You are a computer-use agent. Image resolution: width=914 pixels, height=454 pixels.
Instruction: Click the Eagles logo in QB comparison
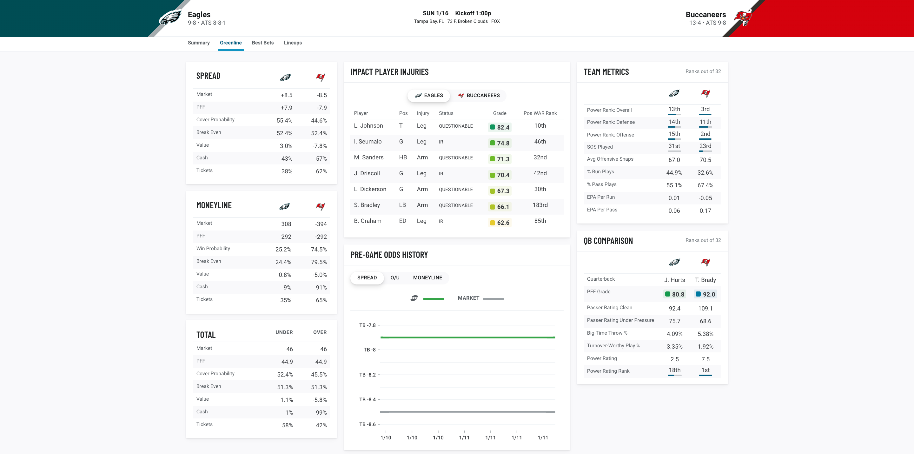point(673,261)
